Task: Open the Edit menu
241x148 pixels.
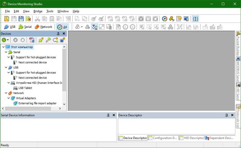Action: tap(16, 11)
